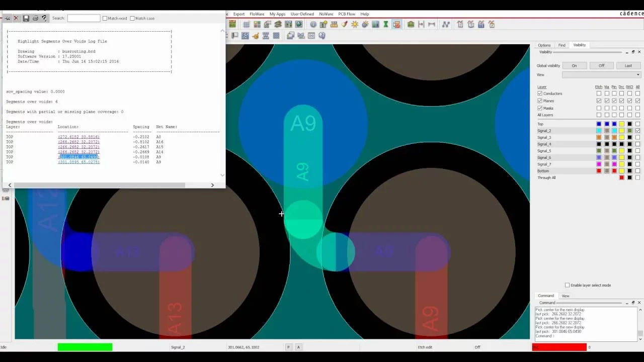Click the log window vertical scroll down arrow
The height and width of the screenshot is (362, 644).
(223, 175)
